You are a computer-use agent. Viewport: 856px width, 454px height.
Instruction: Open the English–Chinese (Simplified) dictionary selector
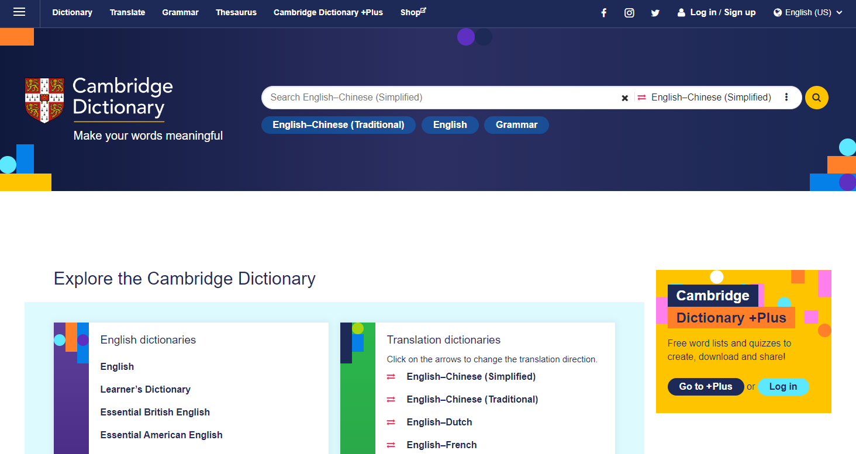pos(711,98)
